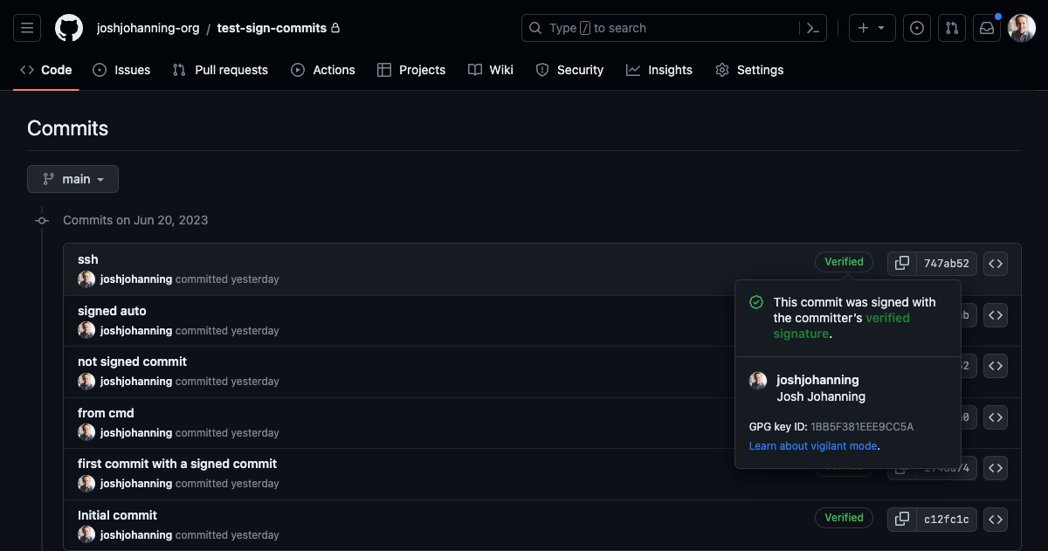Image resolution: width=1048 pixels, height=551 pixels.
Task: Open the issues icon in header
Action: pos(916,28)
